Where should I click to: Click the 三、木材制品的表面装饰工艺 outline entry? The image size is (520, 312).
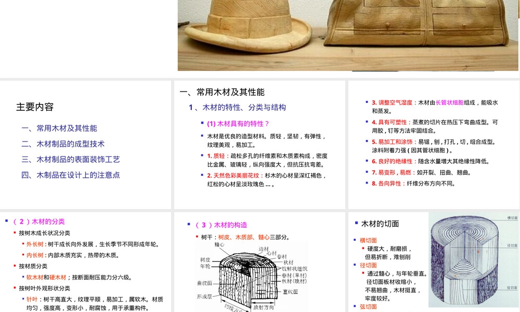pos(70,160)
